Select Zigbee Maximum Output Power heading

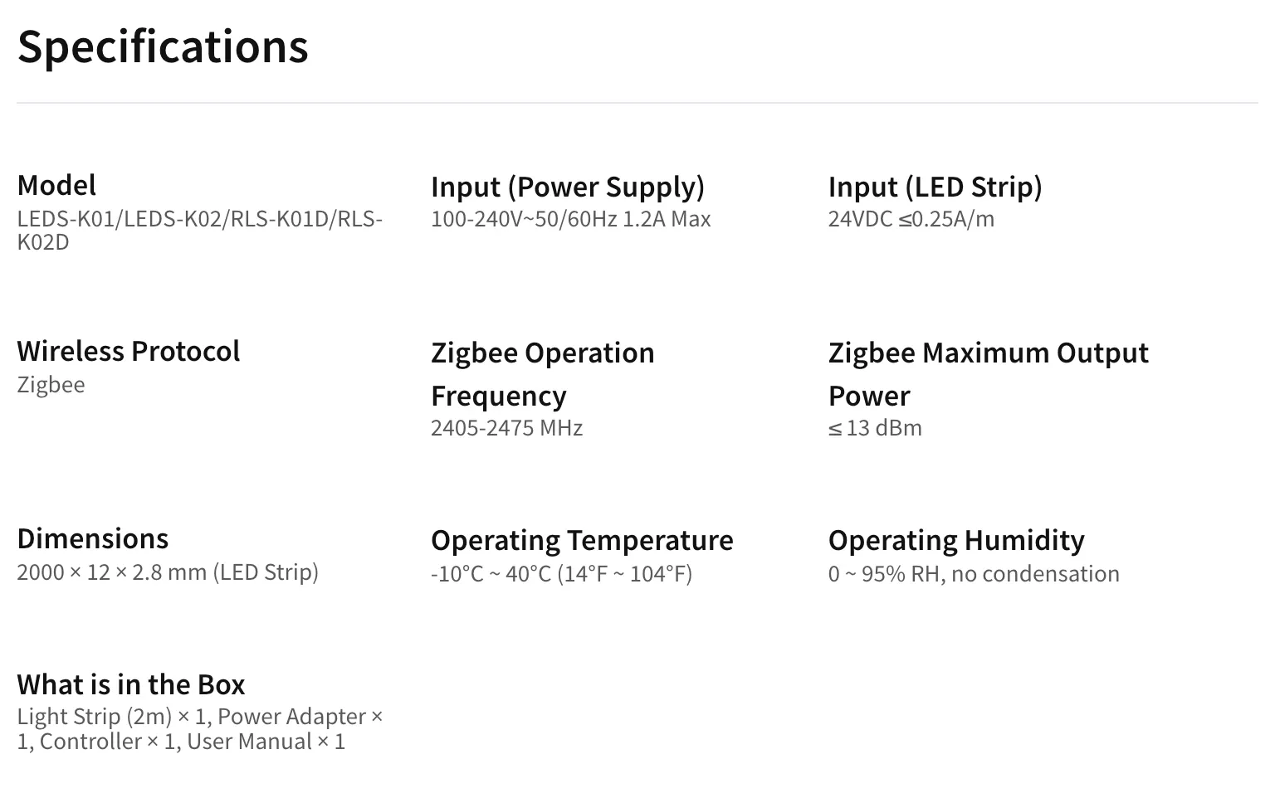[989, 374]
